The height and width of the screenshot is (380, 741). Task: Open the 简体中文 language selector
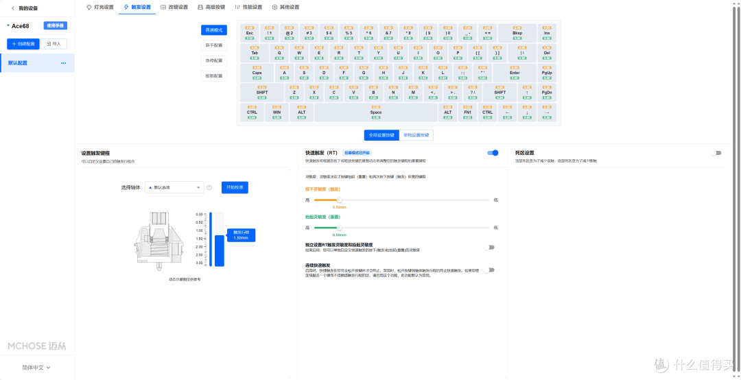click(36, 367)
